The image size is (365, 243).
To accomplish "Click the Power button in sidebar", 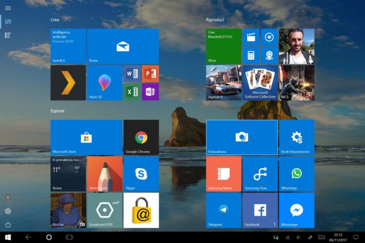I will coord(8,225).
